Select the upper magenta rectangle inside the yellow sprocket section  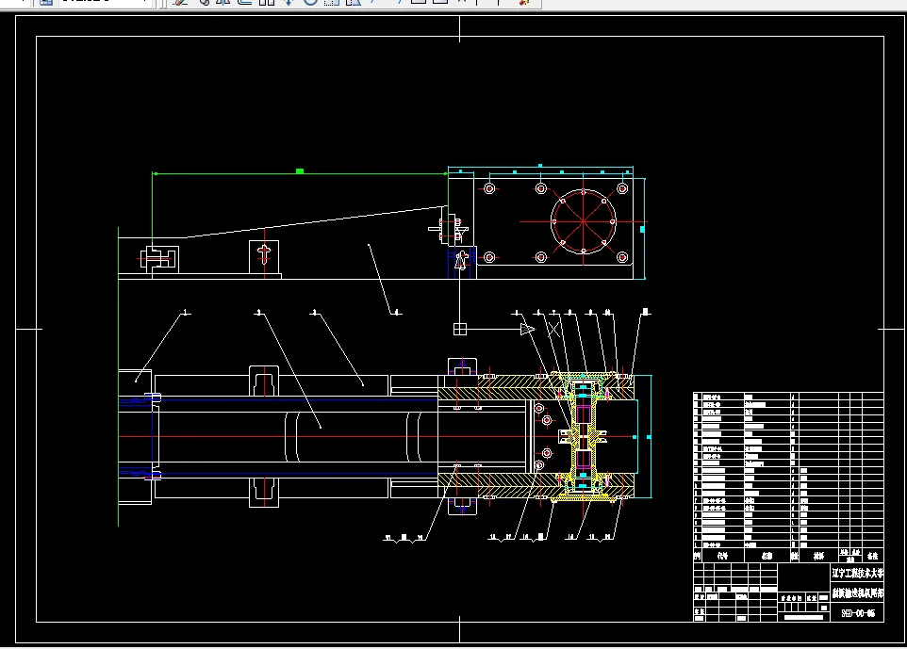point(583,414)
